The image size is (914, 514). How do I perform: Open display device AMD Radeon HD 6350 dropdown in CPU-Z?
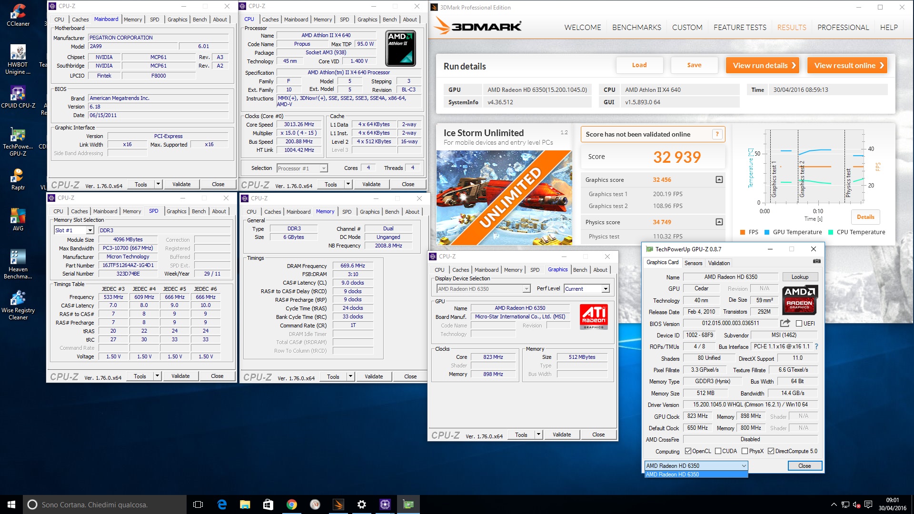[x=484, y=289]
